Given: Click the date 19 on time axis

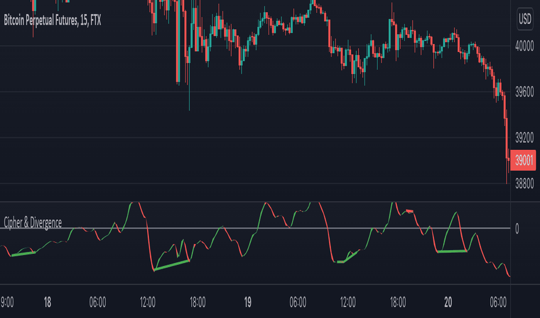Looking at the screenshot, I should (x=247, y=302).
